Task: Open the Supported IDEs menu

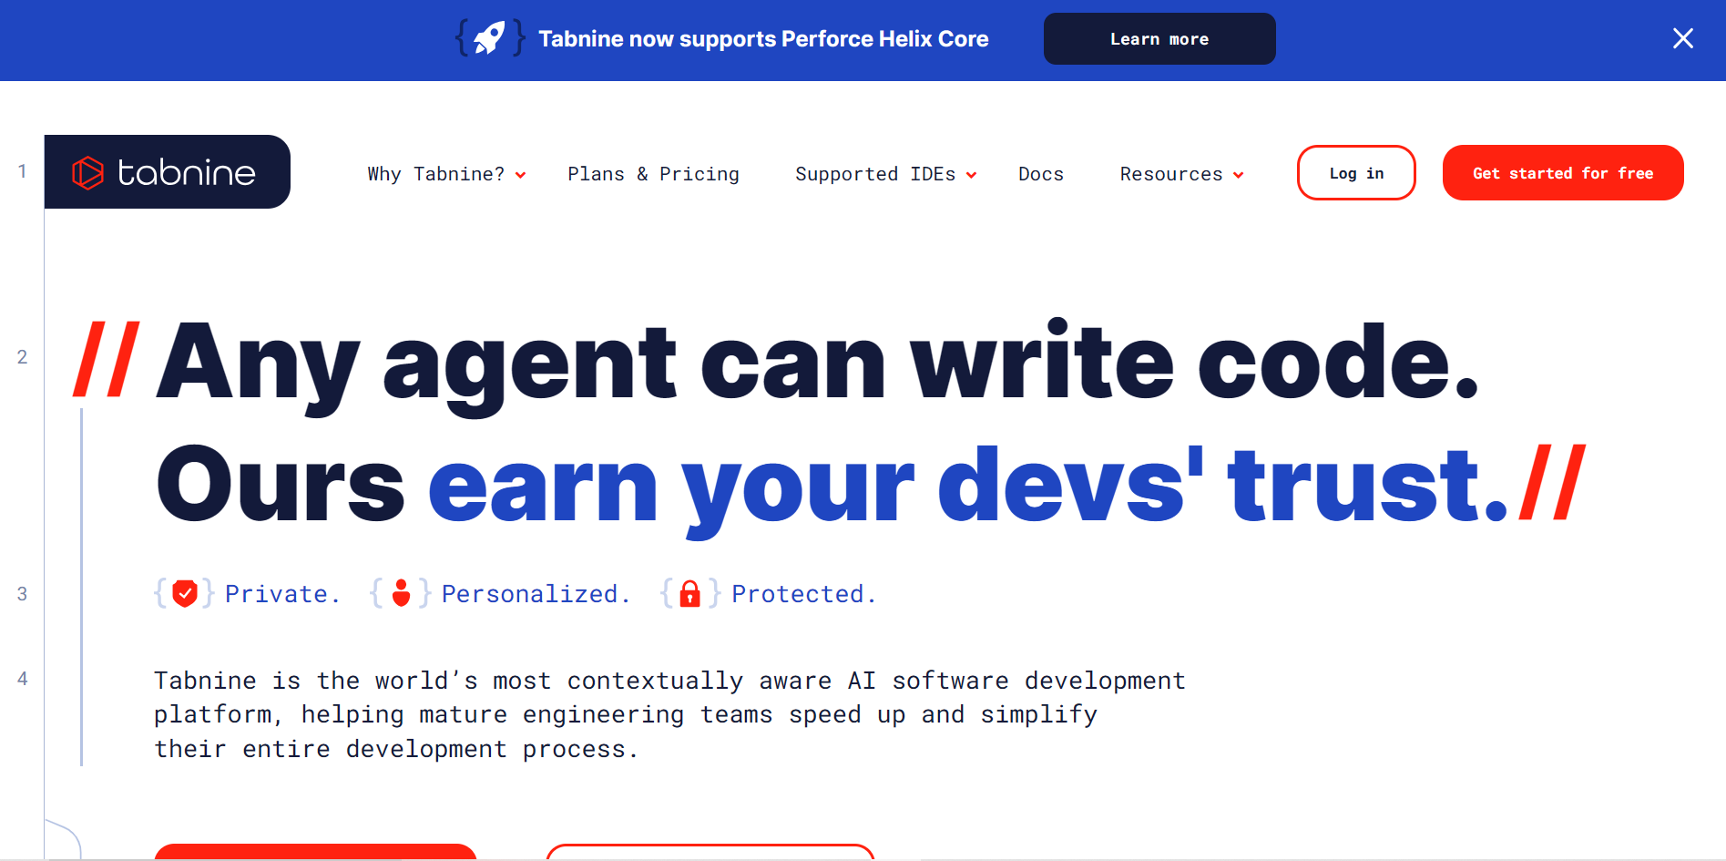Action: pos(875,174)
